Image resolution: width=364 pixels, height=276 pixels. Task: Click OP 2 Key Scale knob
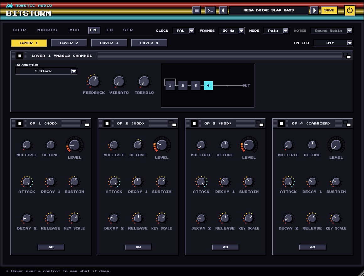pos(162,218)
